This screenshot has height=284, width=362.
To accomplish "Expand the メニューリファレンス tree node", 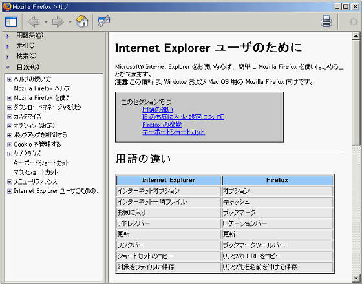I will [x=10, y=182].
